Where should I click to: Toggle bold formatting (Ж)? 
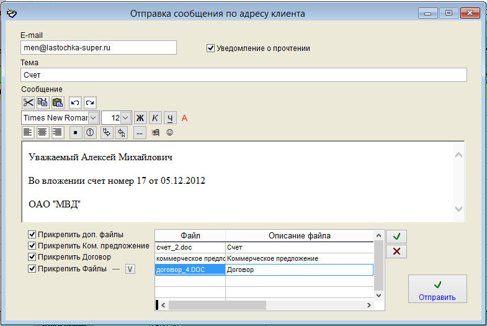tap(140, 117)
